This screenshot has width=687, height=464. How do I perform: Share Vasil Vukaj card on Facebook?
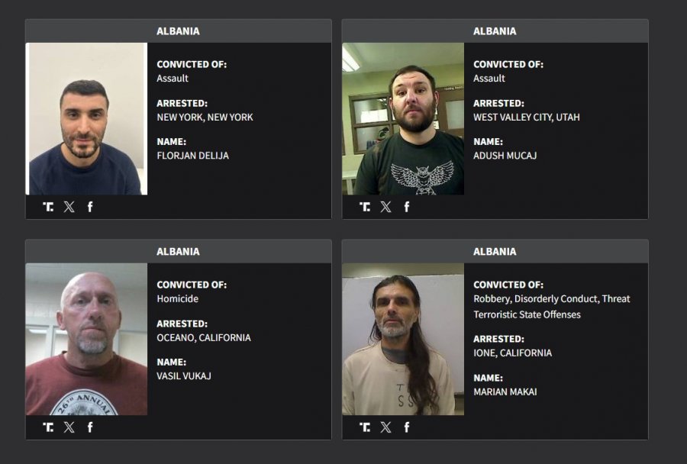(x=90, y=427)
